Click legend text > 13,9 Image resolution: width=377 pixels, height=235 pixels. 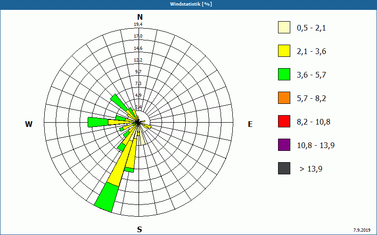[311, 169]
